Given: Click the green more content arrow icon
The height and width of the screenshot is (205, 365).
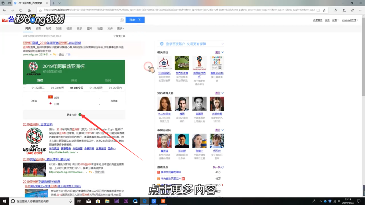Looking at the screenshot, I should pyautogui.click(x=80, y=115).
